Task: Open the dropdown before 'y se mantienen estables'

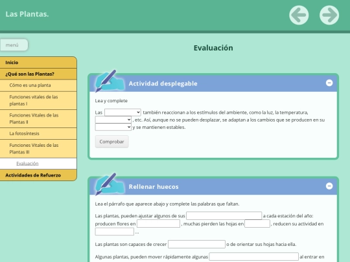Action: [x=113, y=127]
